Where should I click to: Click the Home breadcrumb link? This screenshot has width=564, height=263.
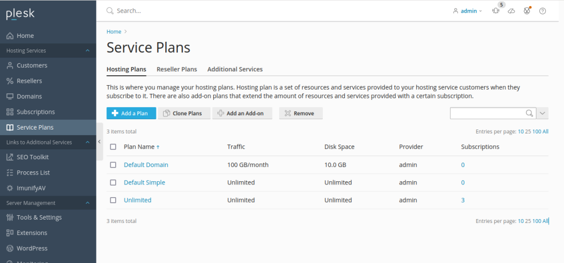(113, 32)
